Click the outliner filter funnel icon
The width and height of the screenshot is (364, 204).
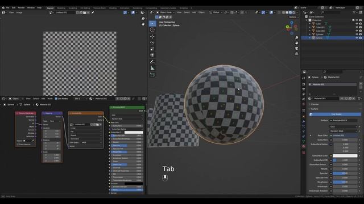click(354, 12)
